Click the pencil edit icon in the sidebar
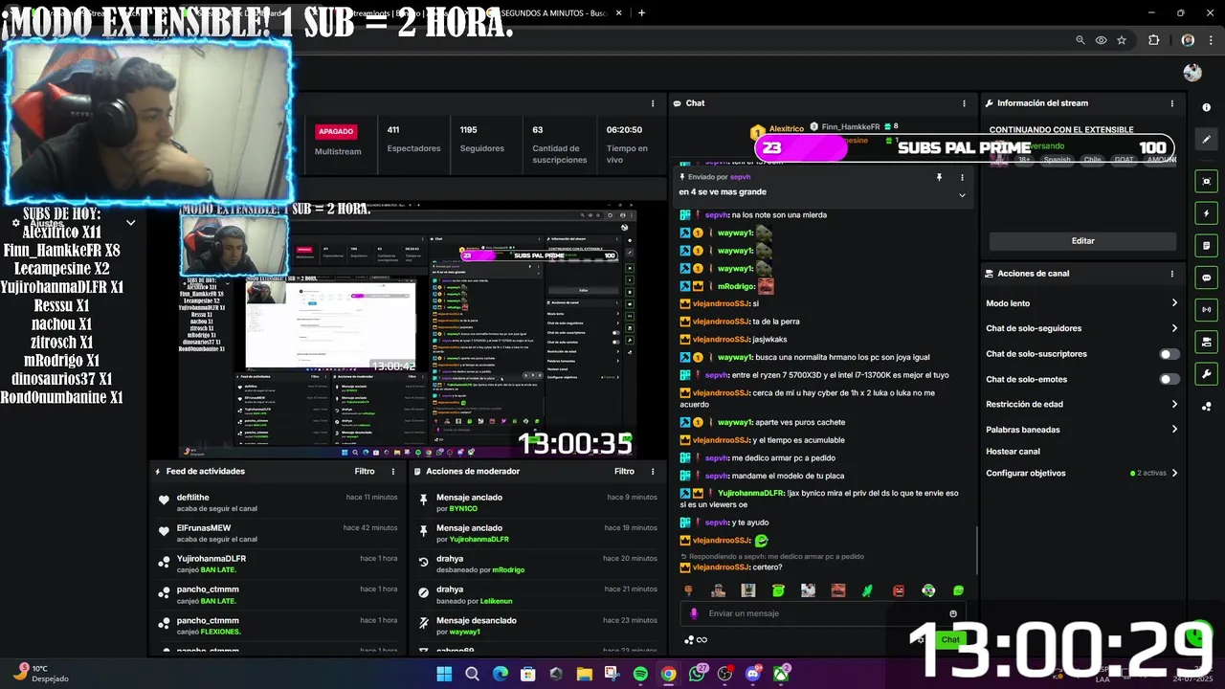 tap(1206, 140)
